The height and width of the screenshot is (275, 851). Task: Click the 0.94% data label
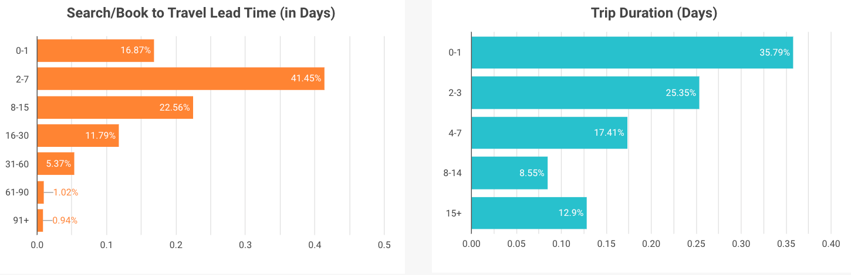pos(65,220)
